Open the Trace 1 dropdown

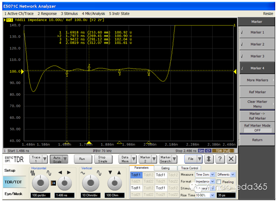click(45, 159)
